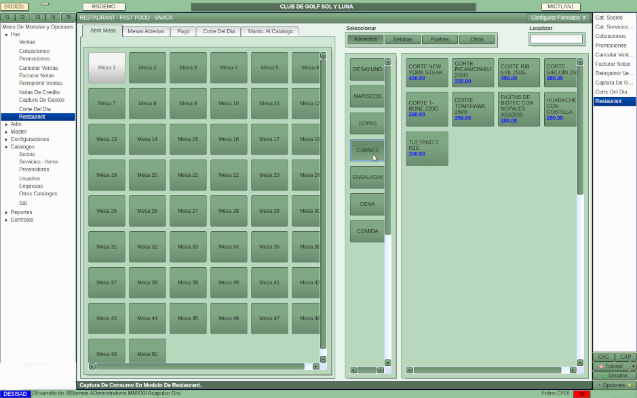
Task: Click the printer icon in Configurar Formatos
Action: (x=585, y=18)
